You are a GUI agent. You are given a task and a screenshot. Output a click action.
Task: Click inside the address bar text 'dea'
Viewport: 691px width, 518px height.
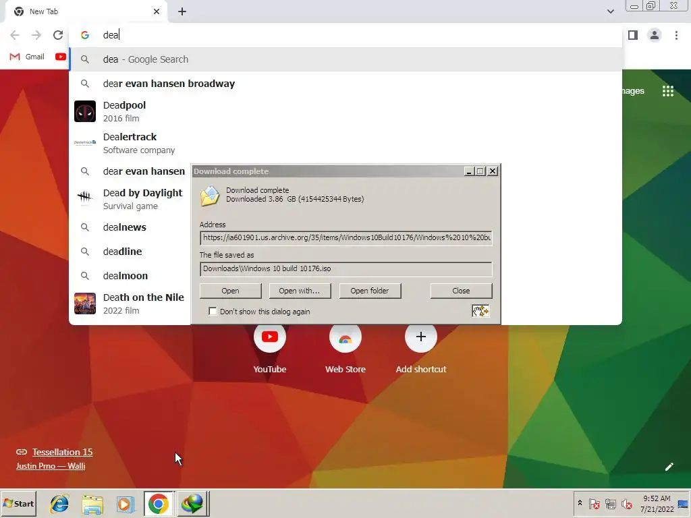coord(111,35)
